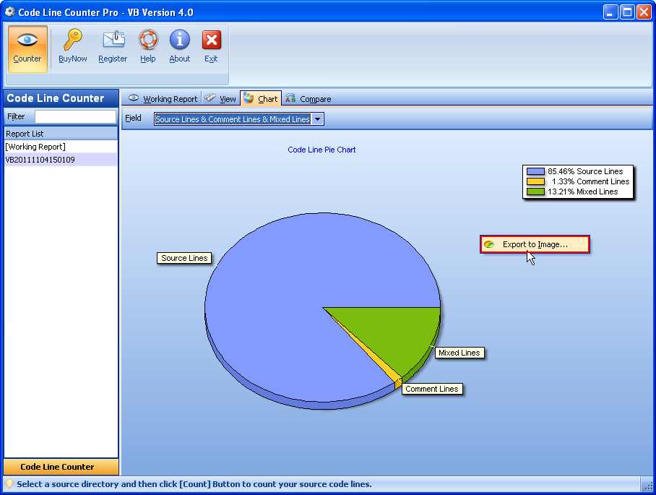Click the Comment Lines pie label
This screenshot has width=656, height=495.
[432, 389]
